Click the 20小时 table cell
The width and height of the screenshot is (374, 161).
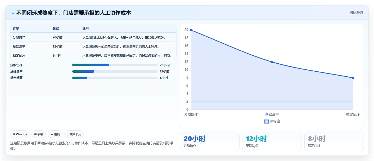click(x=57, y=37)
